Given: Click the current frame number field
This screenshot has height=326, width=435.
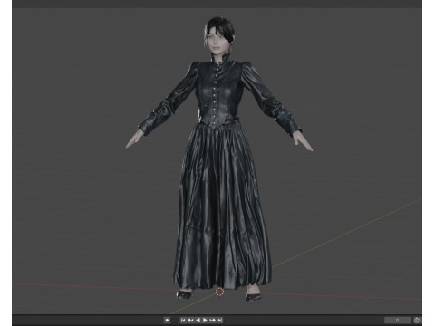Looking at the screenshot, I should click(x=398, y=321).
